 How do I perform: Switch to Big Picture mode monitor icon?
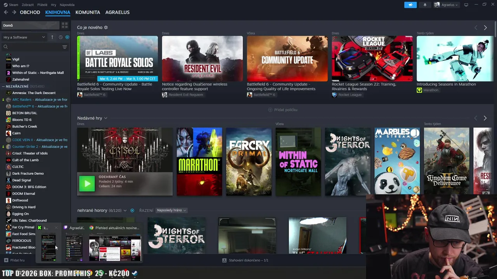(x=466, y=5)
